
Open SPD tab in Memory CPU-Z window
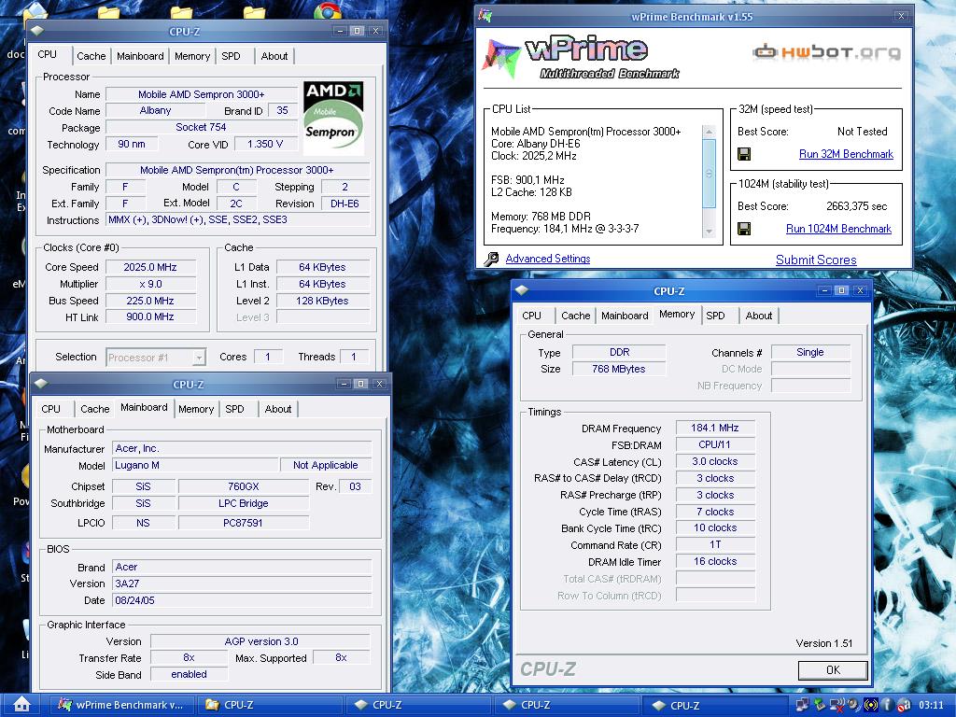coord(716,316)
